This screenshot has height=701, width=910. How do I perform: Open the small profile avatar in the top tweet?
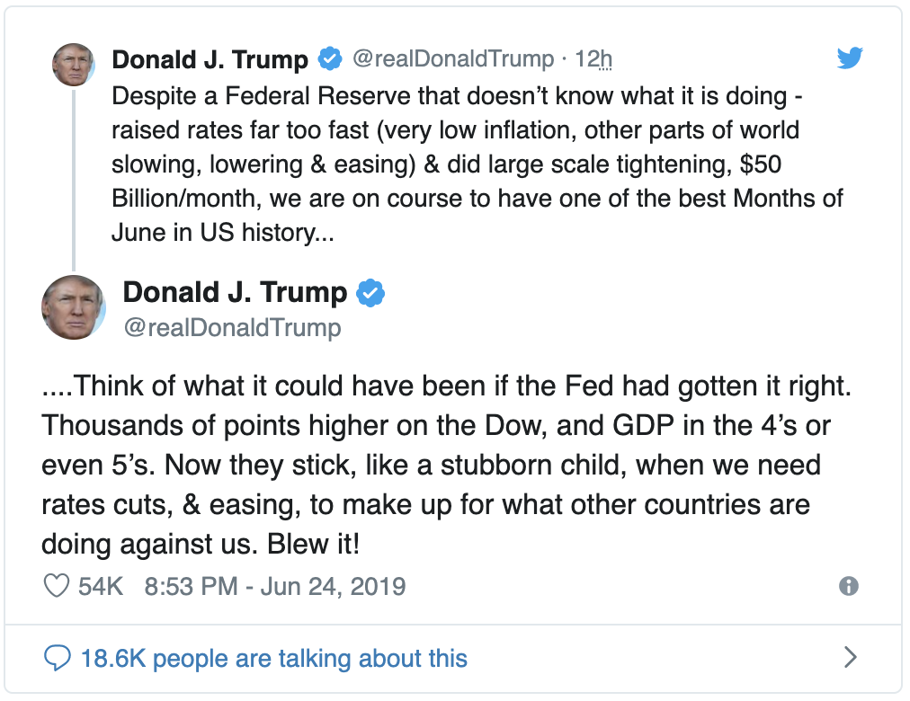click(x=73, y=65)
